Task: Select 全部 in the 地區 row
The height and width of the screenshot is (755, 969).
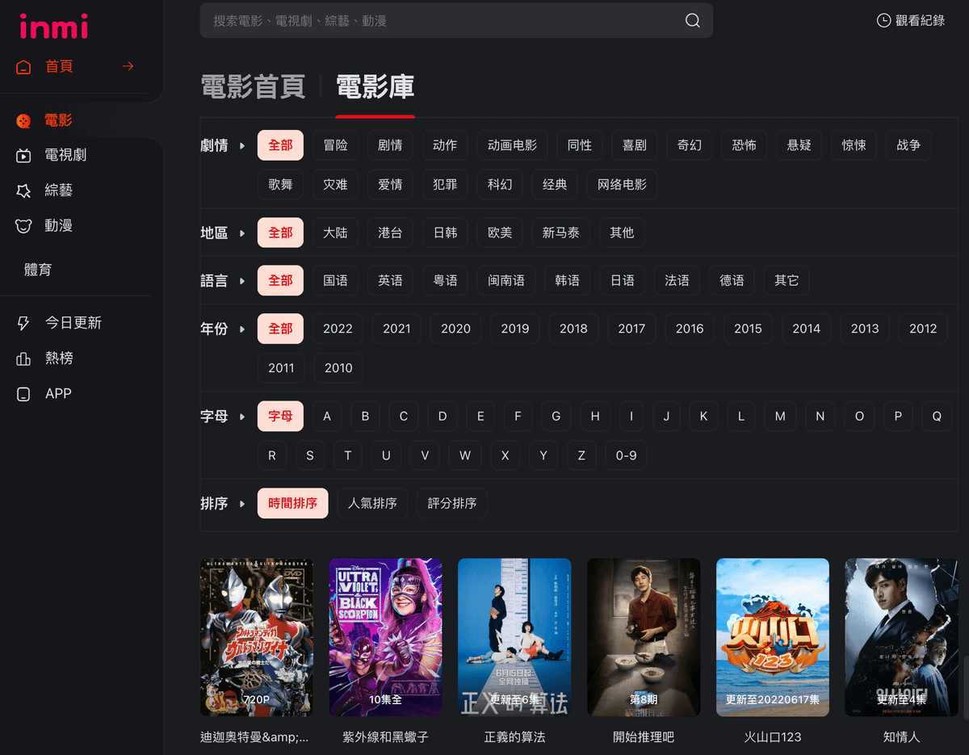Action: click(x=280, y=233)
